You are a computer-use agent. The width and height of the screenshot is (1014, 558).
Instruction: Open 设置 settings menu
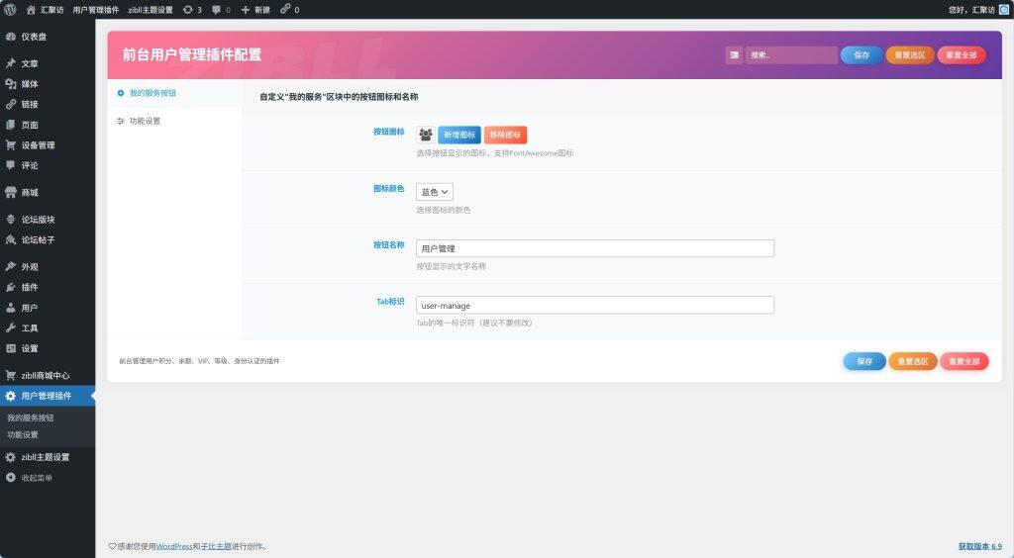tap(48, 348)
